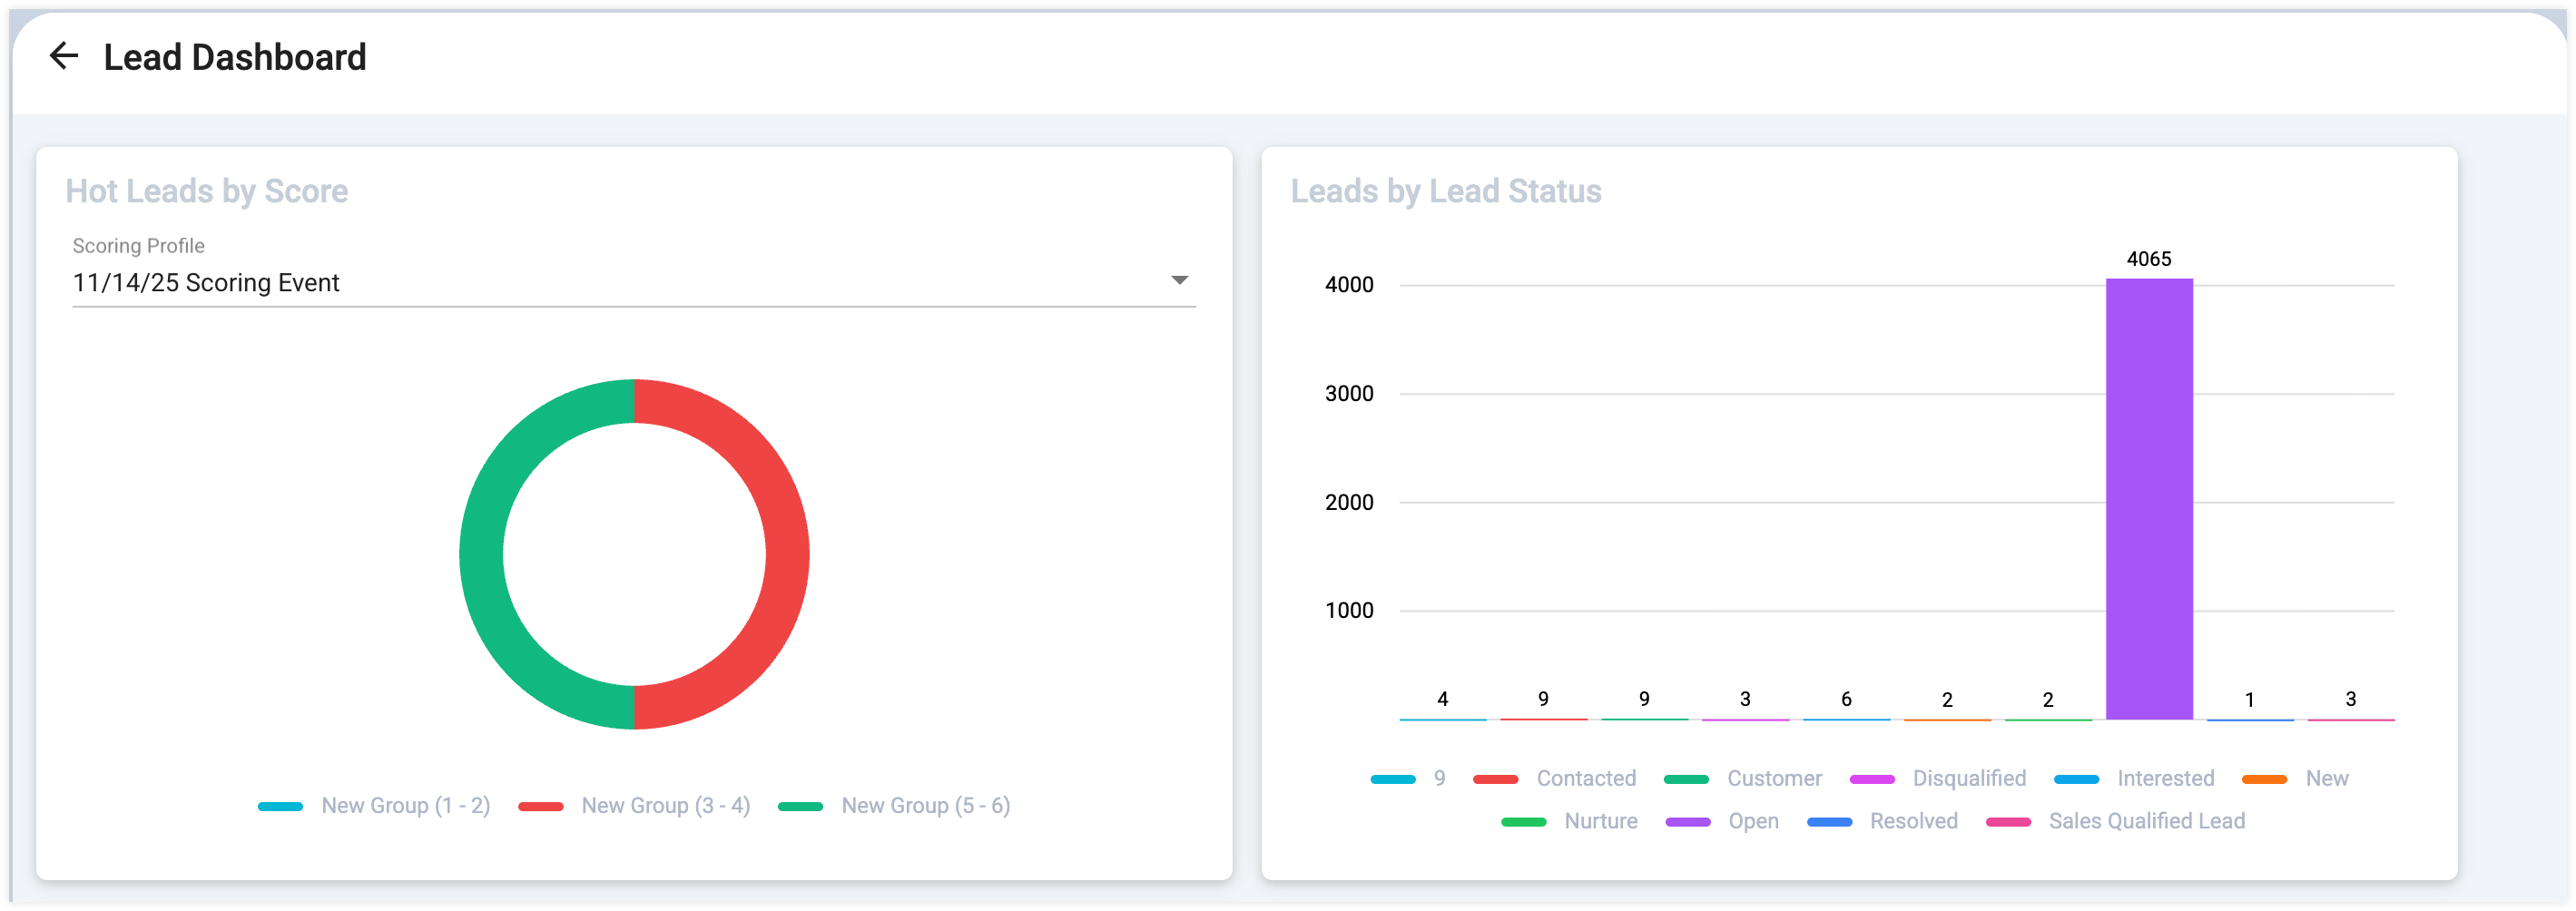This screenshot has width=2576, height=911.
Task: Click the Interested legend color swatch
Action: tap(2076, 779)
